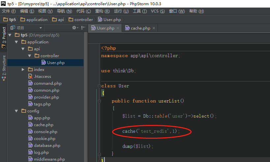
Task: Open the 窗口 (W) menu
Action: point(177,11)
